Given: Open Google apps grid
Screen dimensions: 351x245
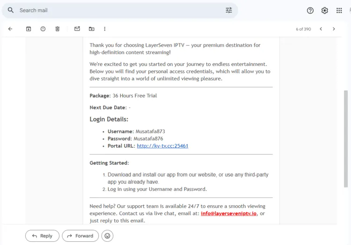Looking at the screenshot, I should [339, 10].
